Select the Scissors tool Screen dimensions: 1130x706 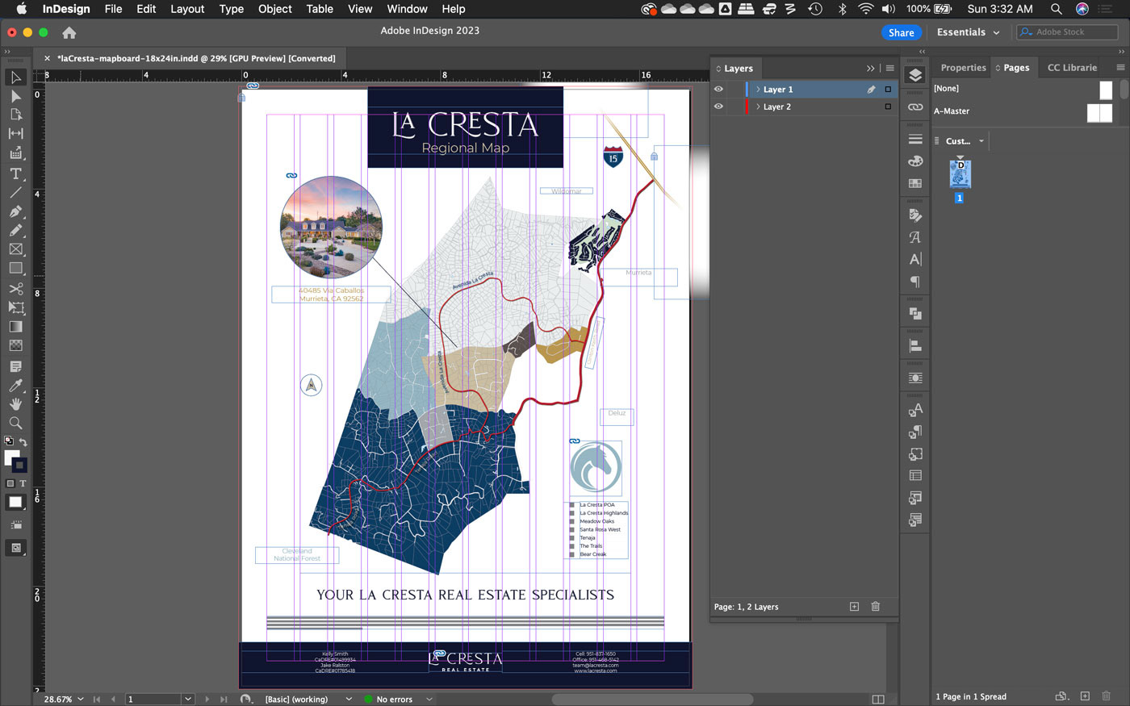point(15,289)
